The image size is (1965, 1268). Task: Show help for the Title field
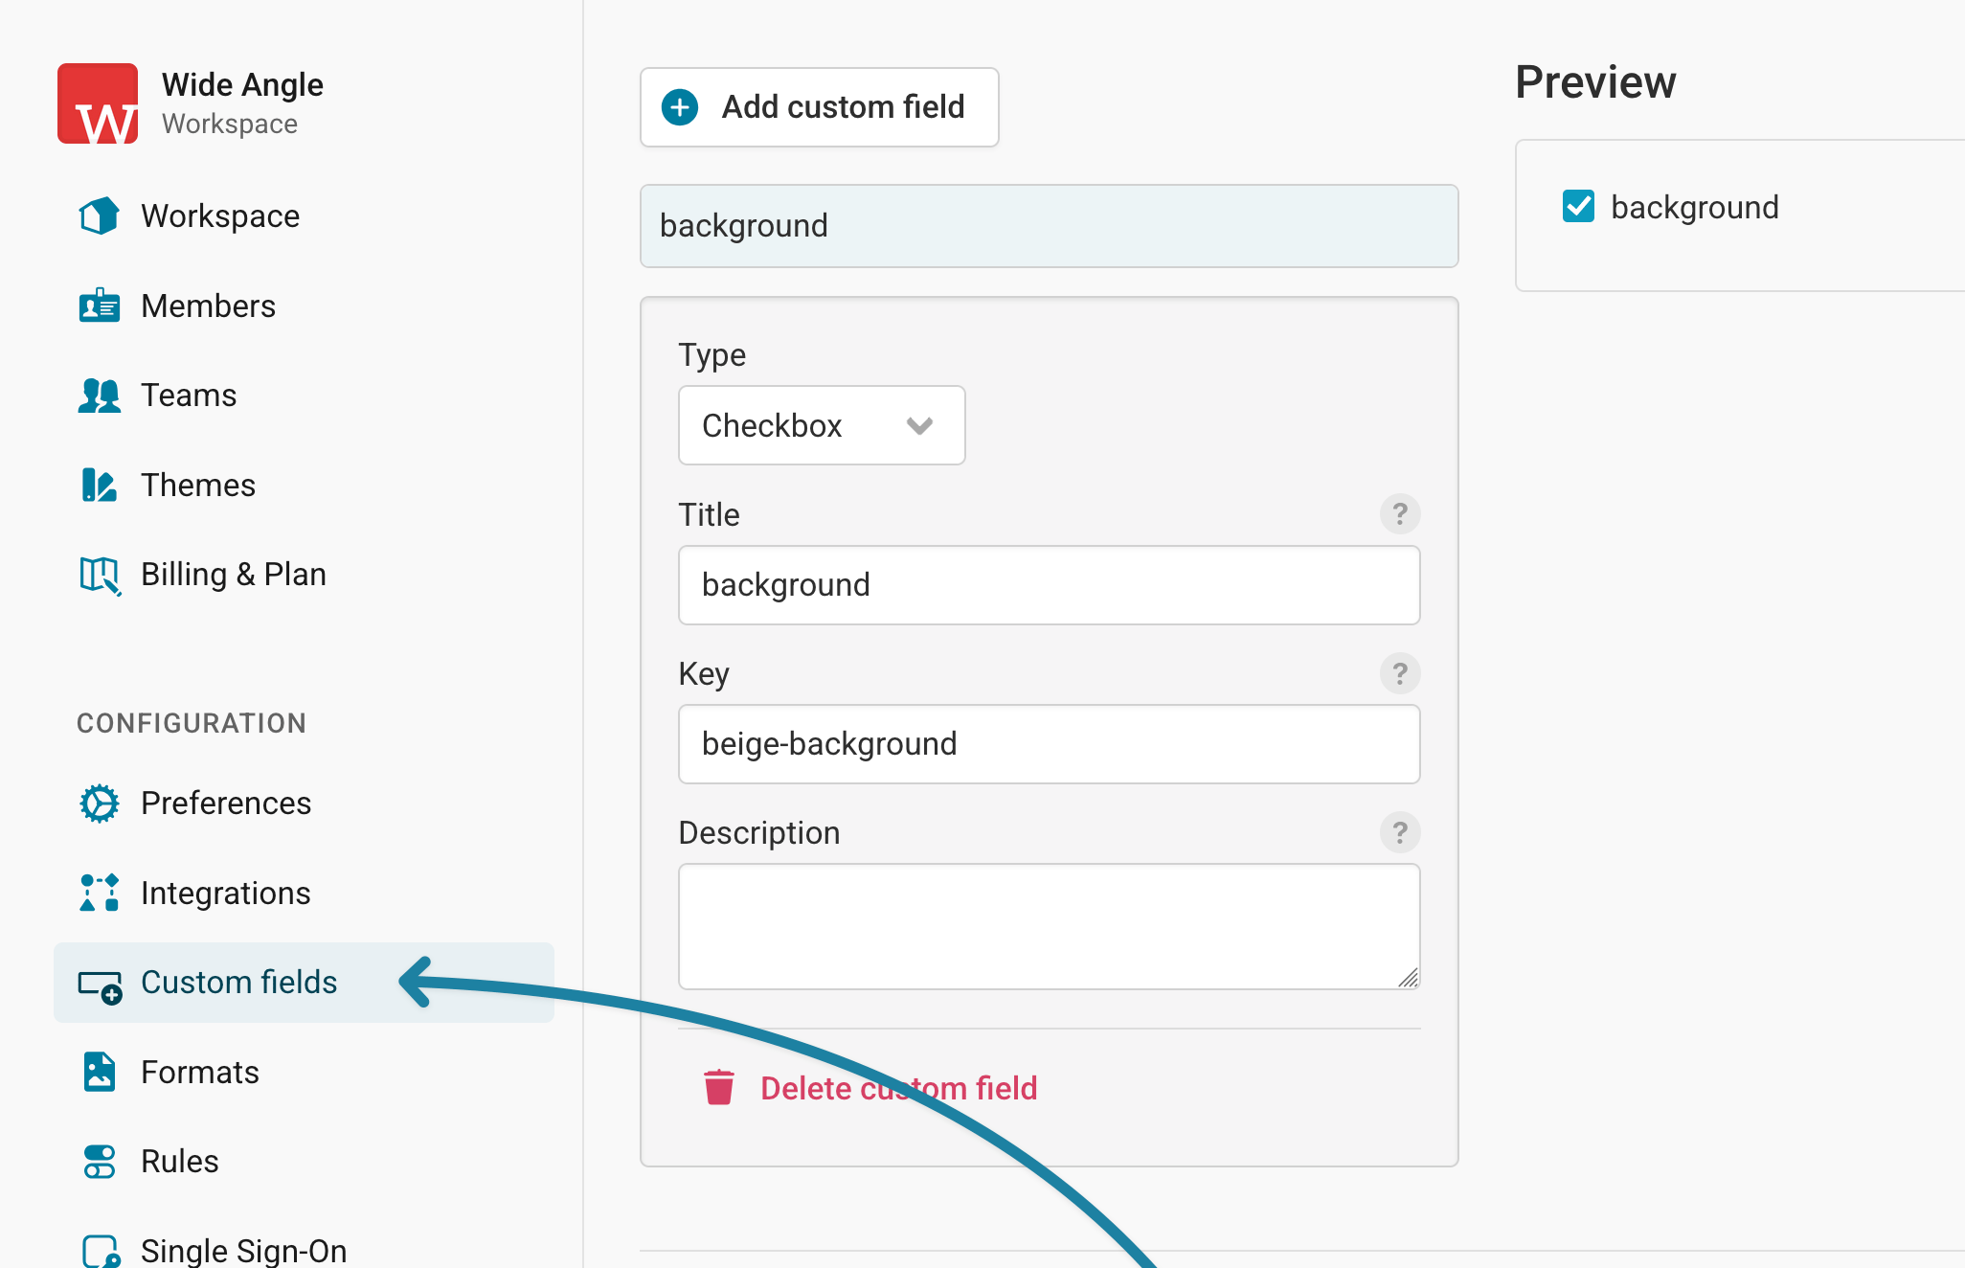(x=1400, y=514)
